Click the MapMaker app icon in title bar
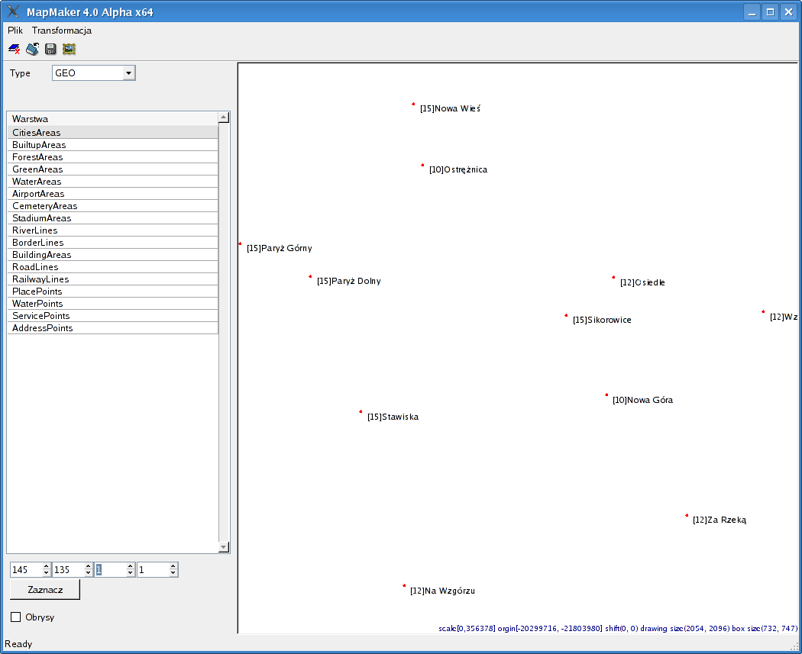802x654 pixels. (x=13, y=12)
